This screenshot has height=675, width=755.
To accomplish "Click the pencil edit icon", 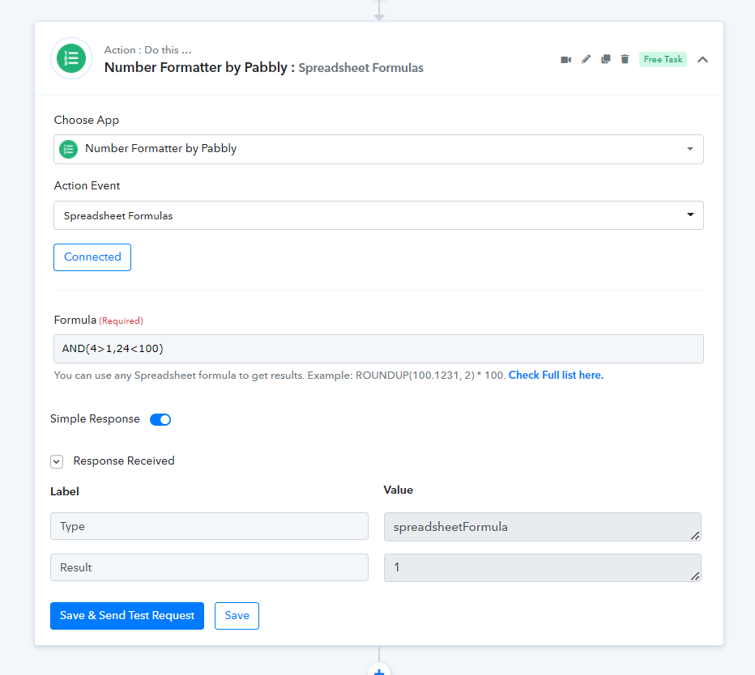I will (587, 59).
